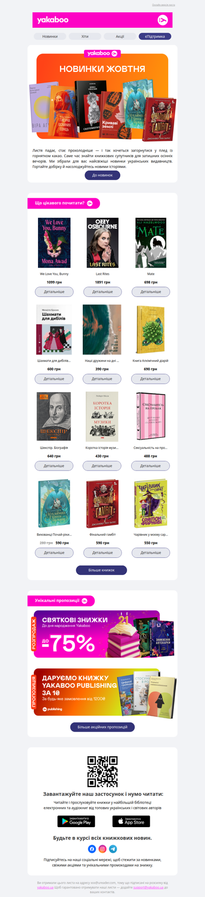This screenshot has height=897, width=205.
Task: Click the Yakaboo round logo icon in header
Action: [x=162, y=20]
